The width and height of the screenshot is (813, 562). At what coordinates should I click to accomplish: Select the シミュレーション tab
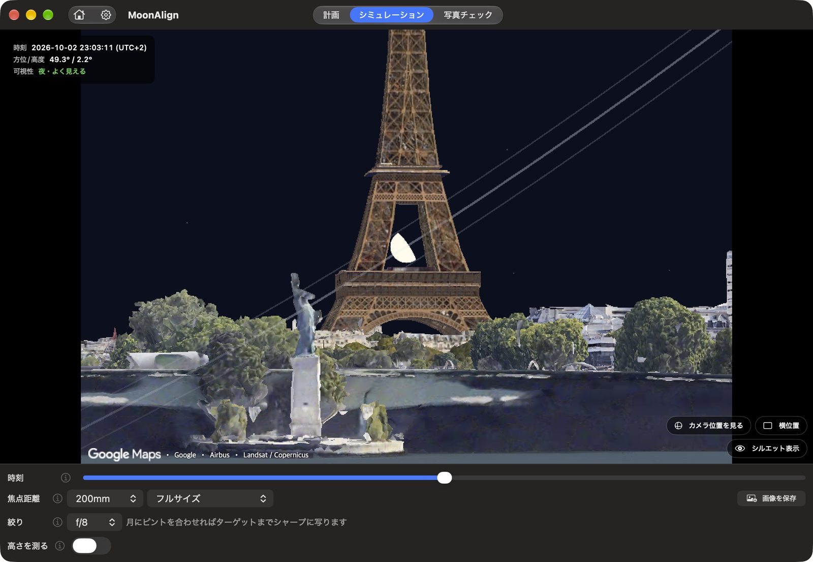pyautogui.click(x=391, y=15)
